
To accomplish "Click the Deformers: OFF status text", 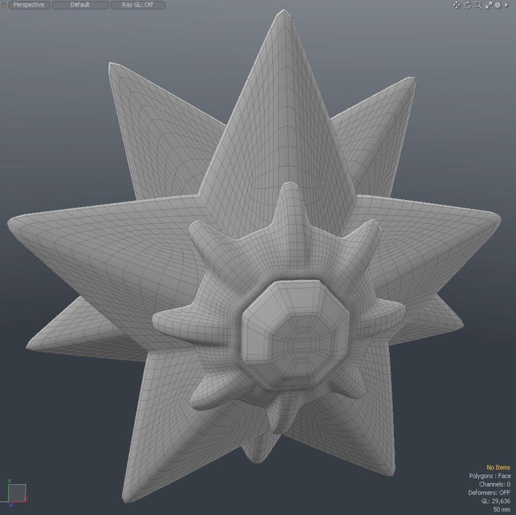I will tap(489, 493).
